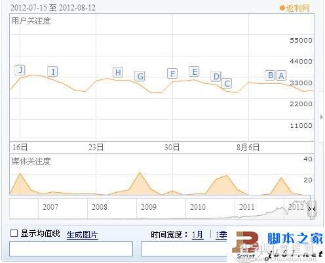Click the right input box at bottom
The width and height of the screenshot is (325, 263).
[185, 249]
